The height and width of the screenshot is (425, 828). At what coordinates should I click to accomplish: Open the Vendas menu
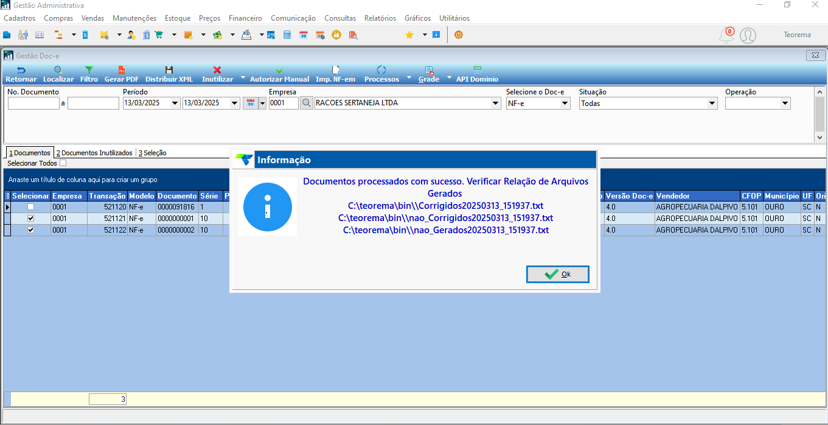92,18
